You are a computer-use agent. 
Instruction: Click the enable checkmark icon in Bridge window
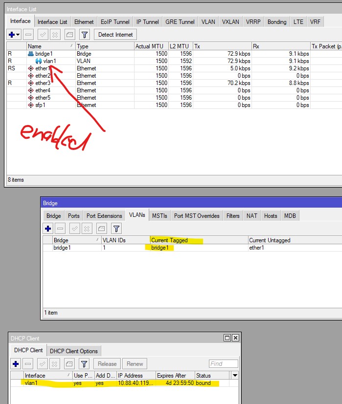tap(74, 229)
